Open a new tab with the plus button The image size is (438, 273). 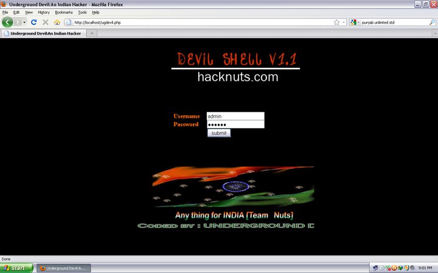tap(92, 33)
